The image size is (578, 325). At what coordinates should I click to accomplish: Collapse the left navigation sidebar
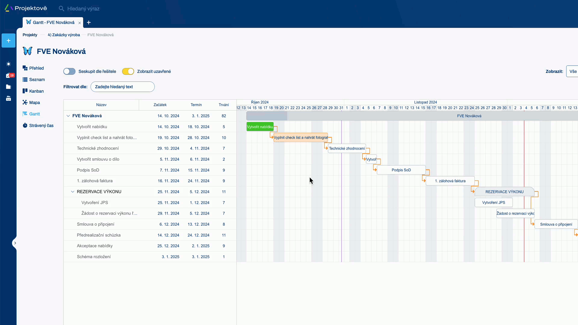(x=15, y=243)
